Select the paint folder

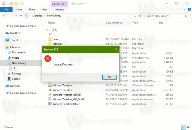(x=55, y=39)
